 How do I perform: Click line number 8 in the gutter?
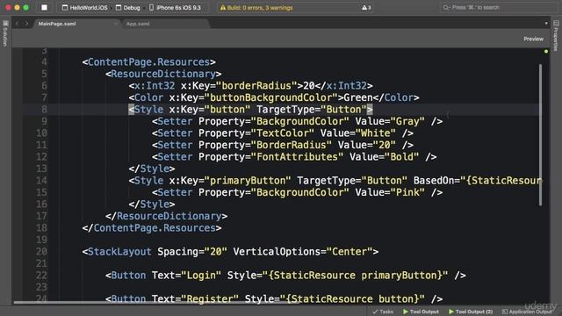(44, 109)
